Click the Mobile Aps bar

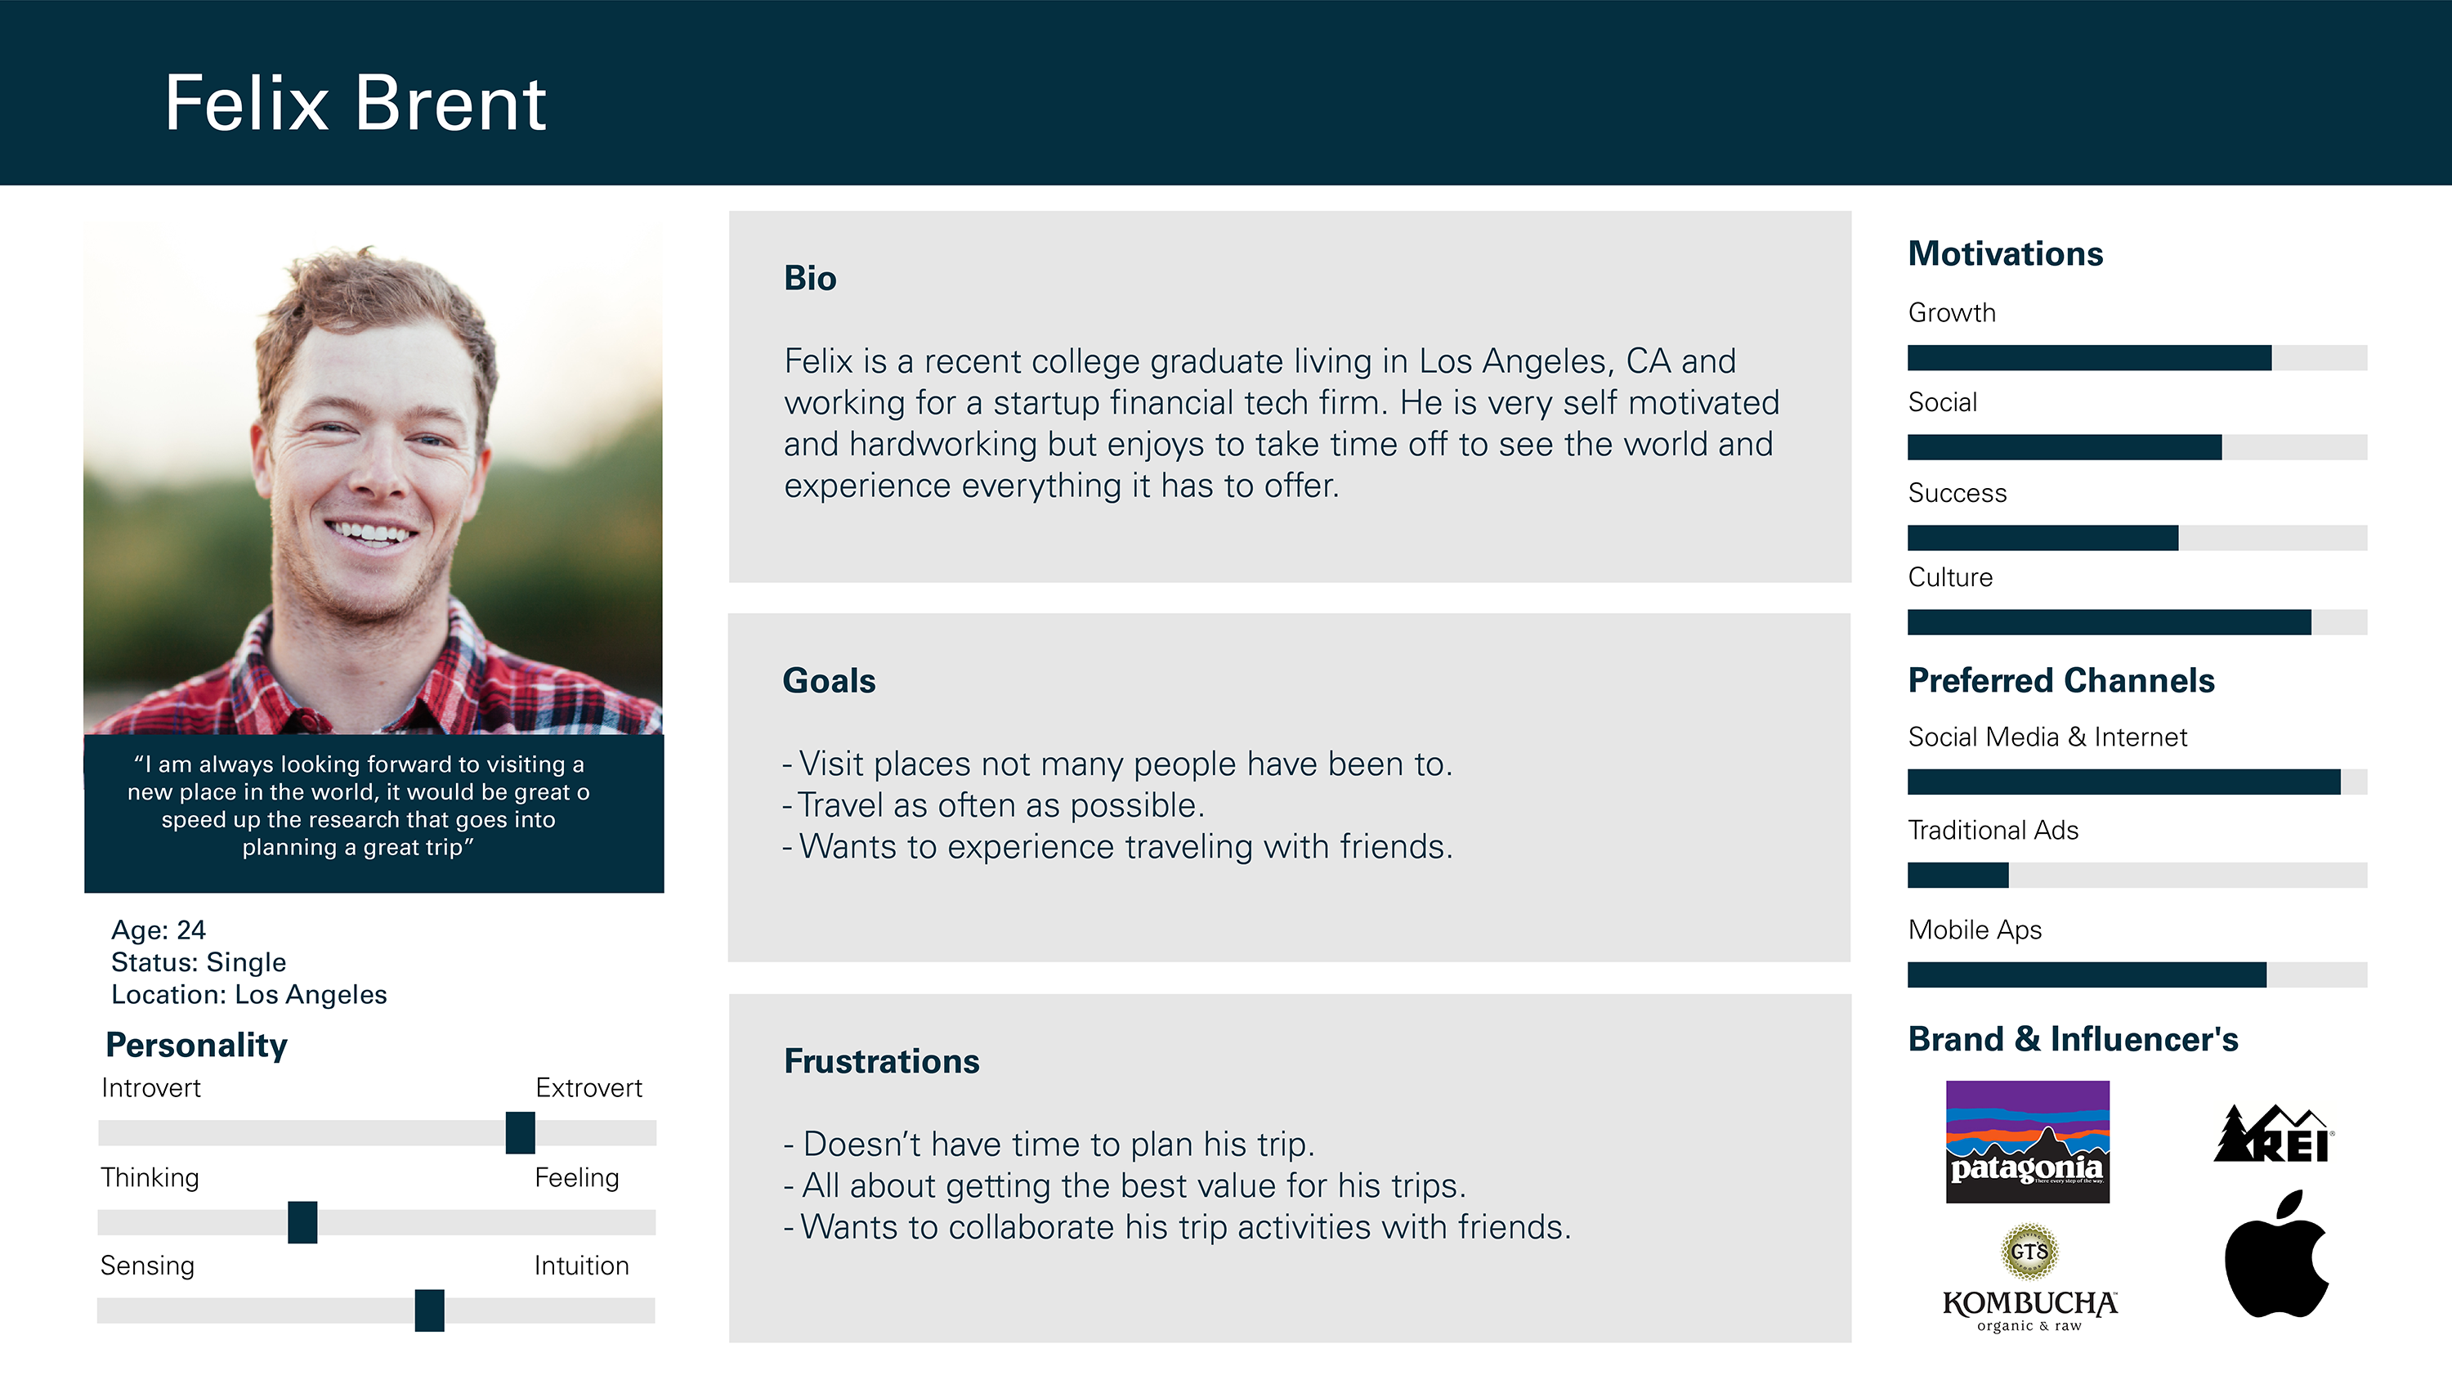[2137, 975]
